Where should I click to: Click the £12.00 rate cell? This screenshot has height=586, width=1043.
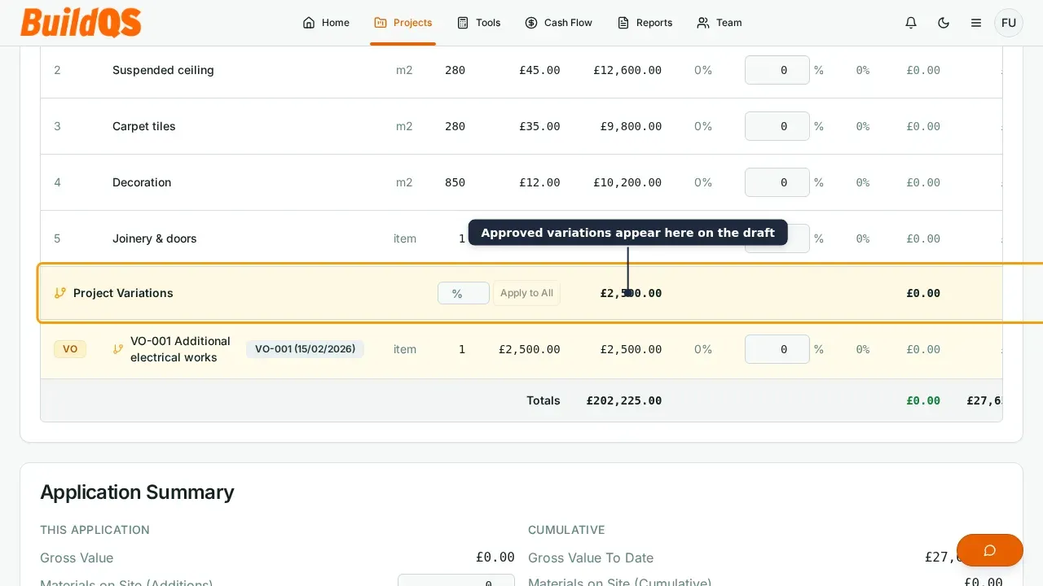click(539, 182)
